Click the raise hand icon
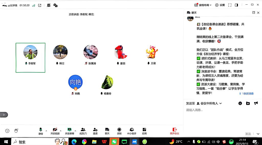This screenshot has width=262, height=145. 16,131
